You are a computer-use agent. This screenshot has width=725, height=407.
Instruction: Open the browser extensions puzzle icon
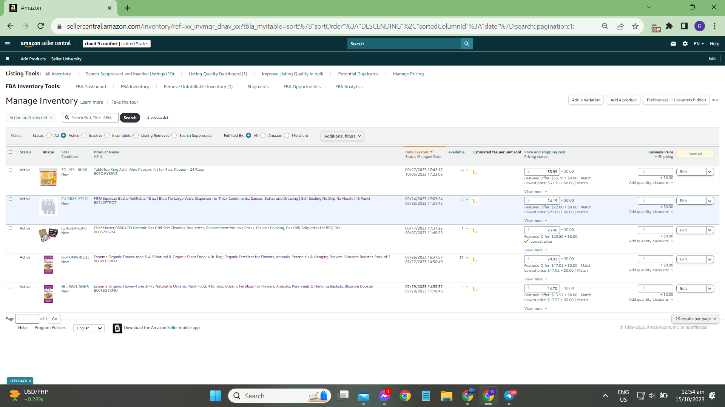tap(669, 26)
